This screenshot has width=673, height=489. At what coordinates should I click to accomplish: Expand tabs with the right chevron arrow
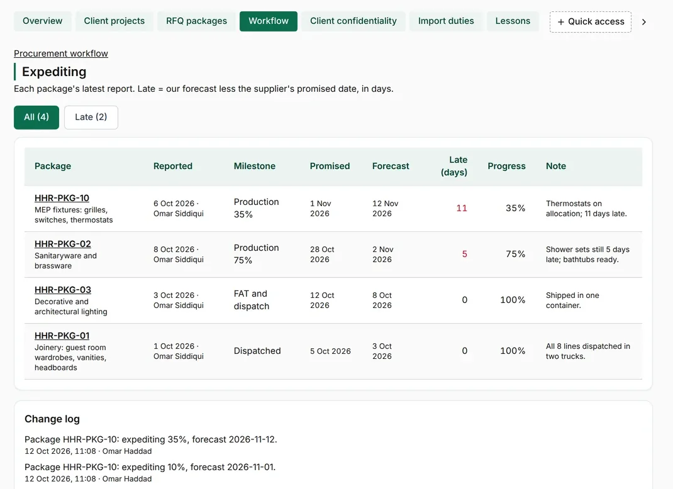coord(644,22)
